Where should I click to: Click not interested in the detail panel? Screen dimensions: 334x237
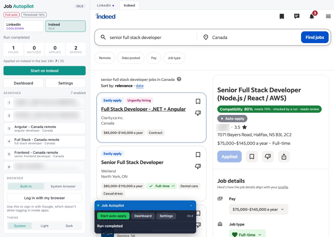click(x=267, y=157)
